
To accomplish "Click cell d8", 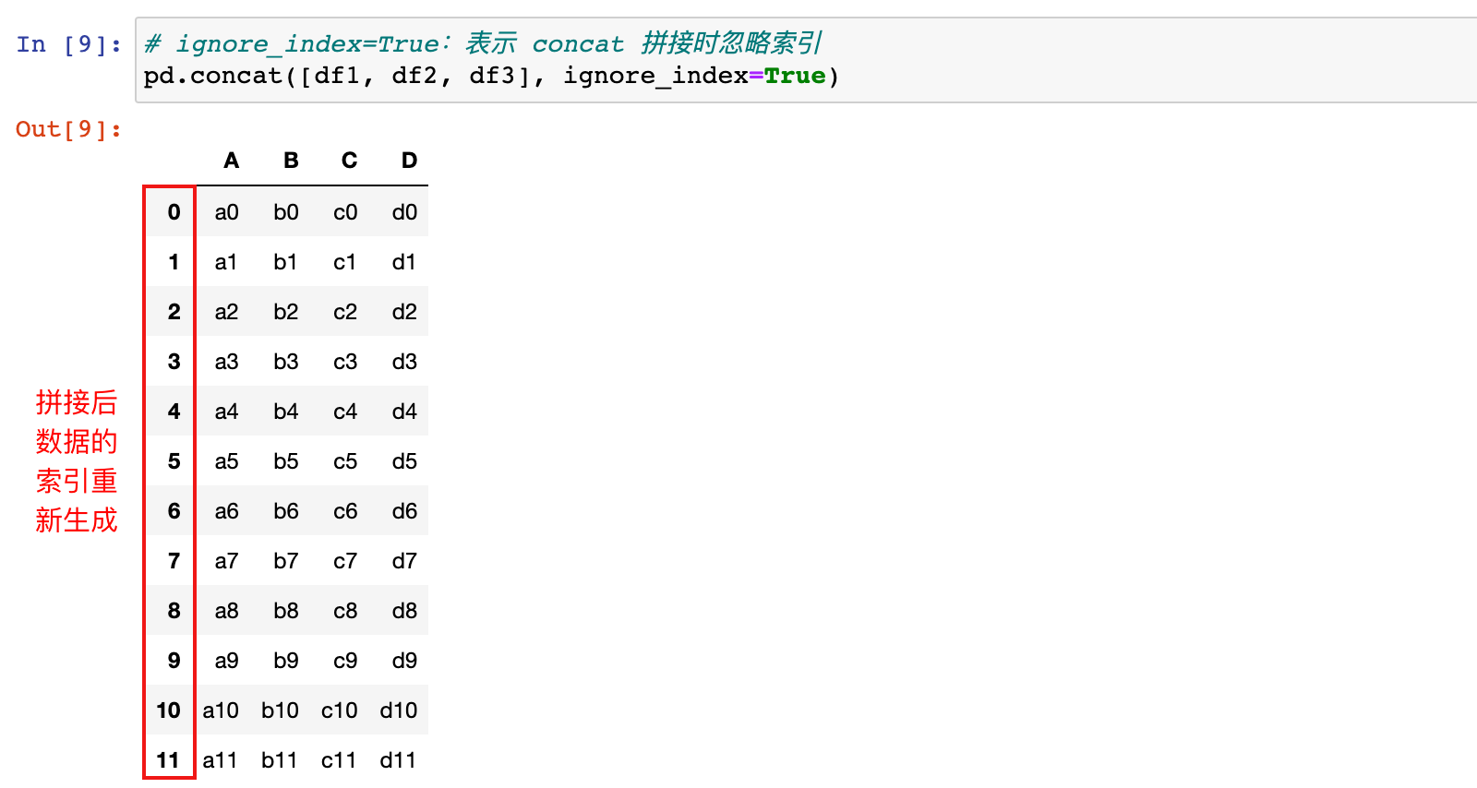I will [404, 611].
